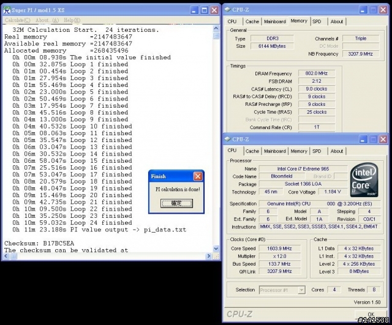The height and width of the screenshot is (325, 392).
Task: Open the About menu in Super PI
Action: pyautogui.click(x=47, y=20)
